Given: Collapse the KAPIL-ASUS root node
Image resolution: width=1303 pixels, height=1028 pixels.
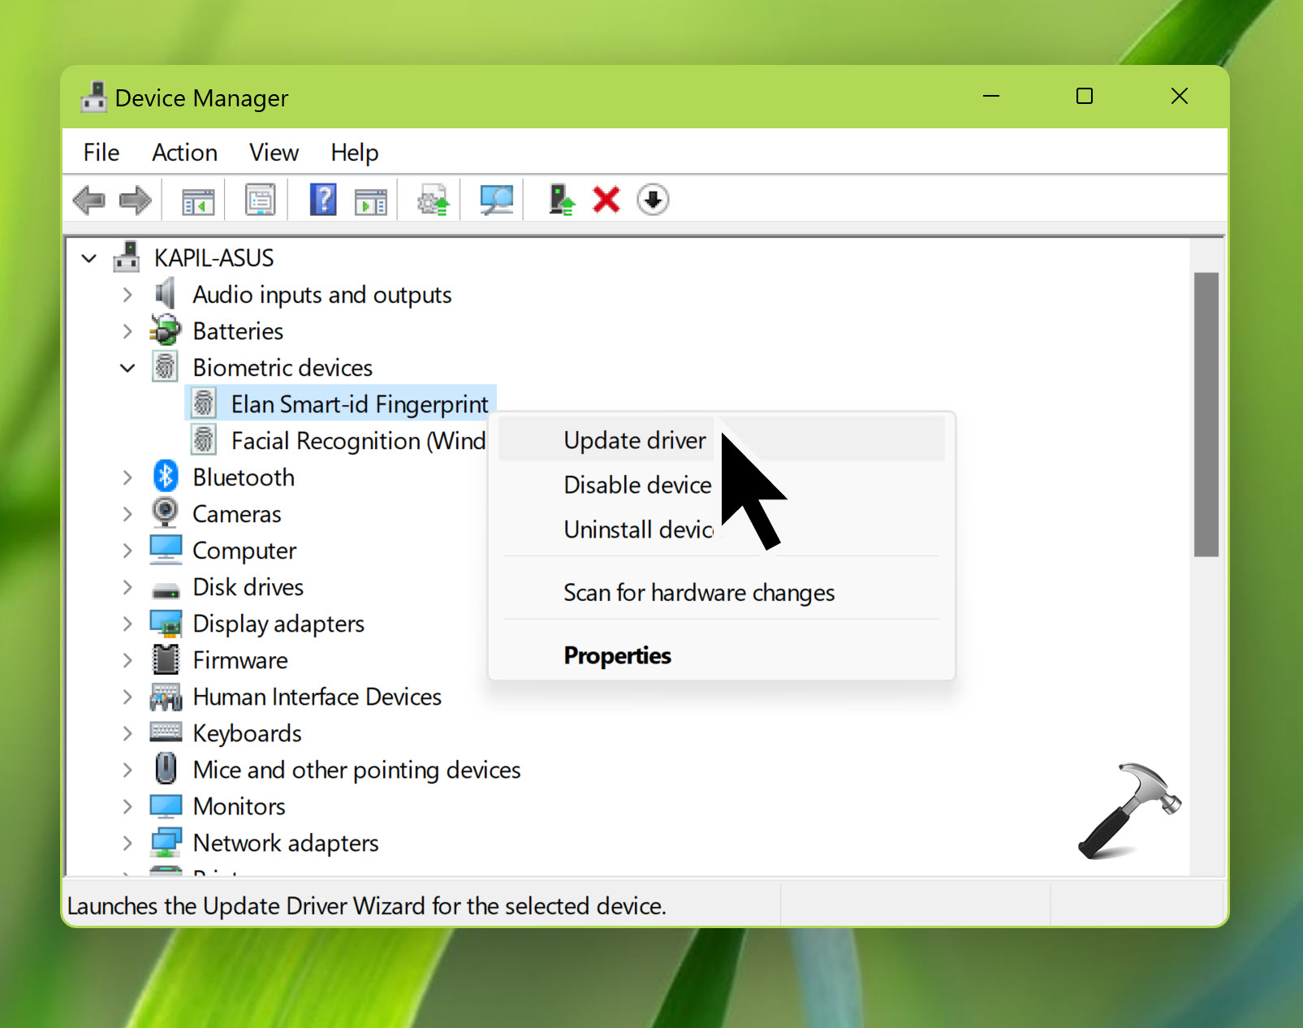Looking at the screenshot, I should pyautogui.click(x=89, y=258).
